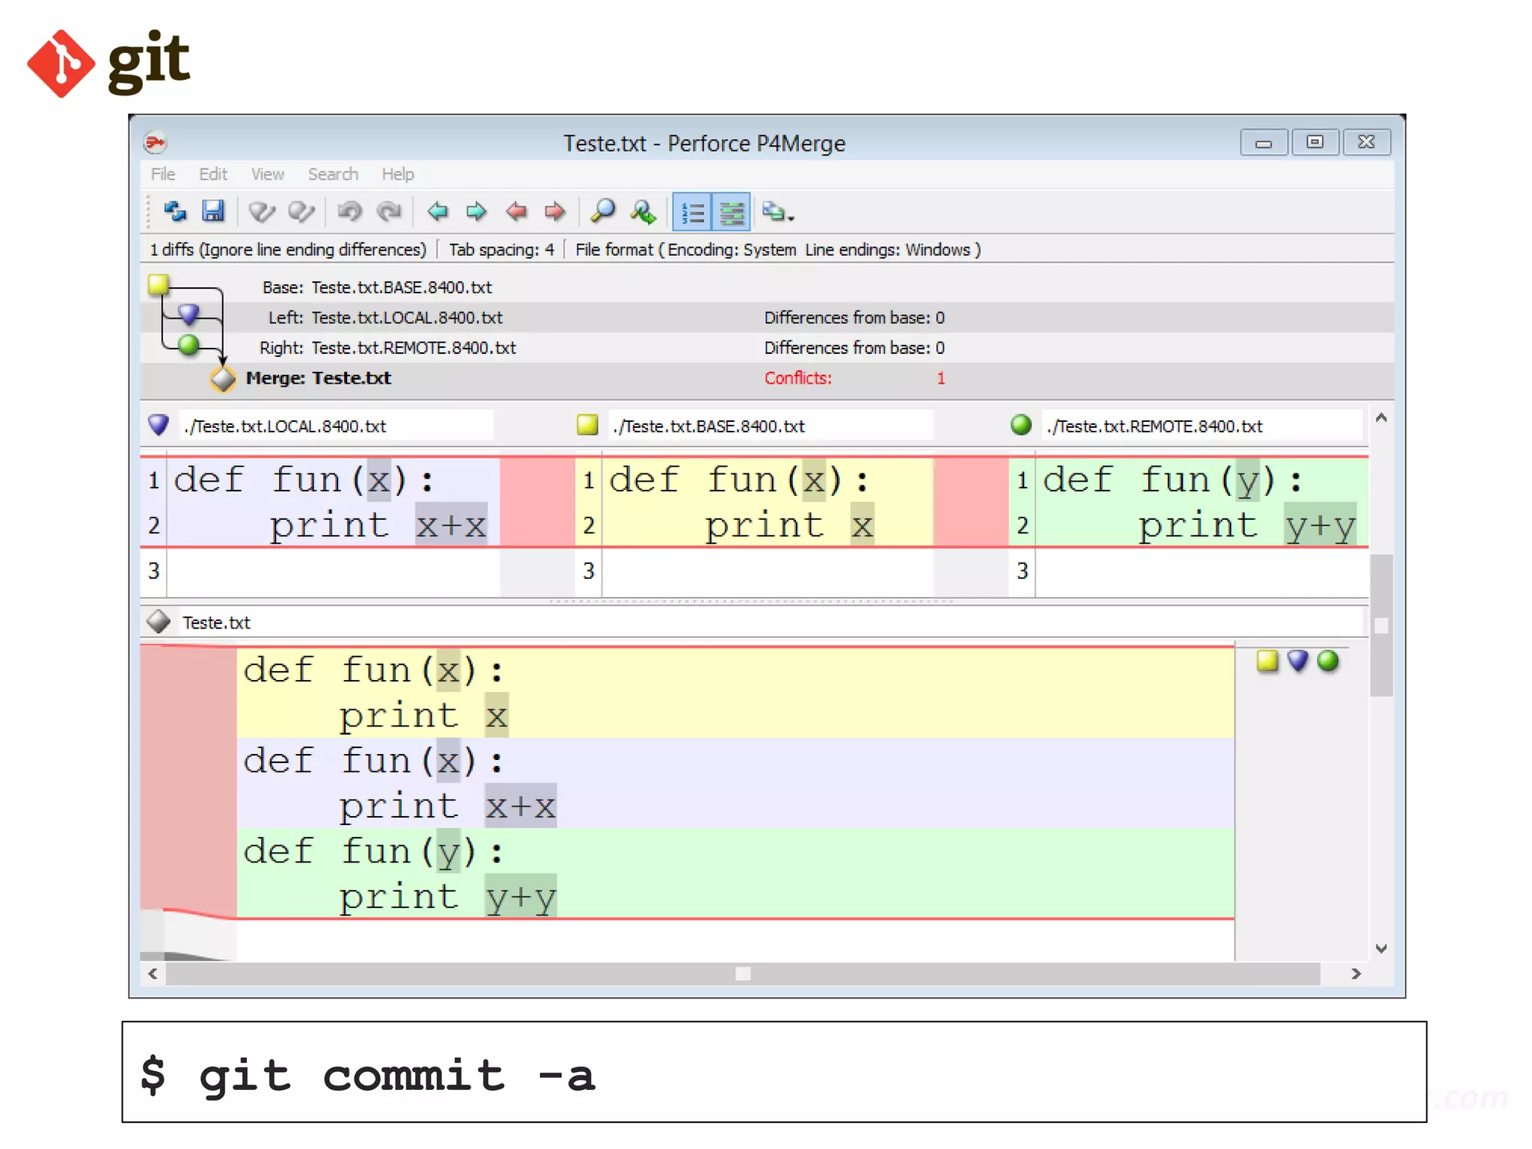Click the horizontal scrollbar right arrow

(1355, 973)
